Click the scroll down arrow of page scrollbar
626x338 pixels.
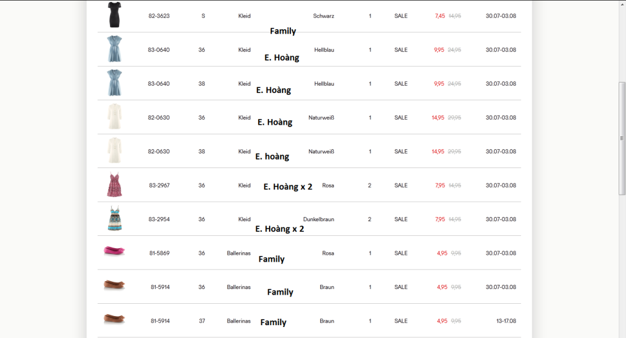[x=622, y=334]
